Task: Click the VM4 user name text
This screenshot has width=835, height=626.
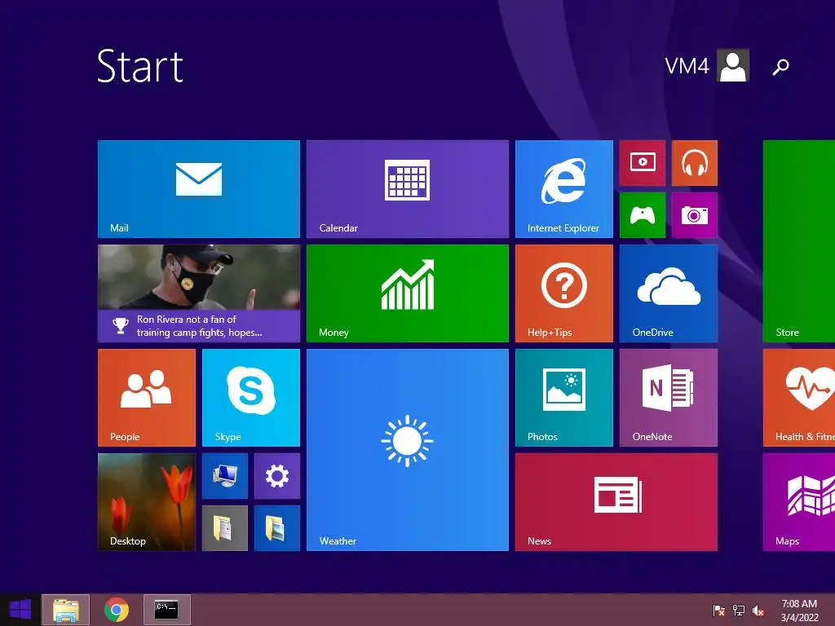Action: (x=687, y=66)
